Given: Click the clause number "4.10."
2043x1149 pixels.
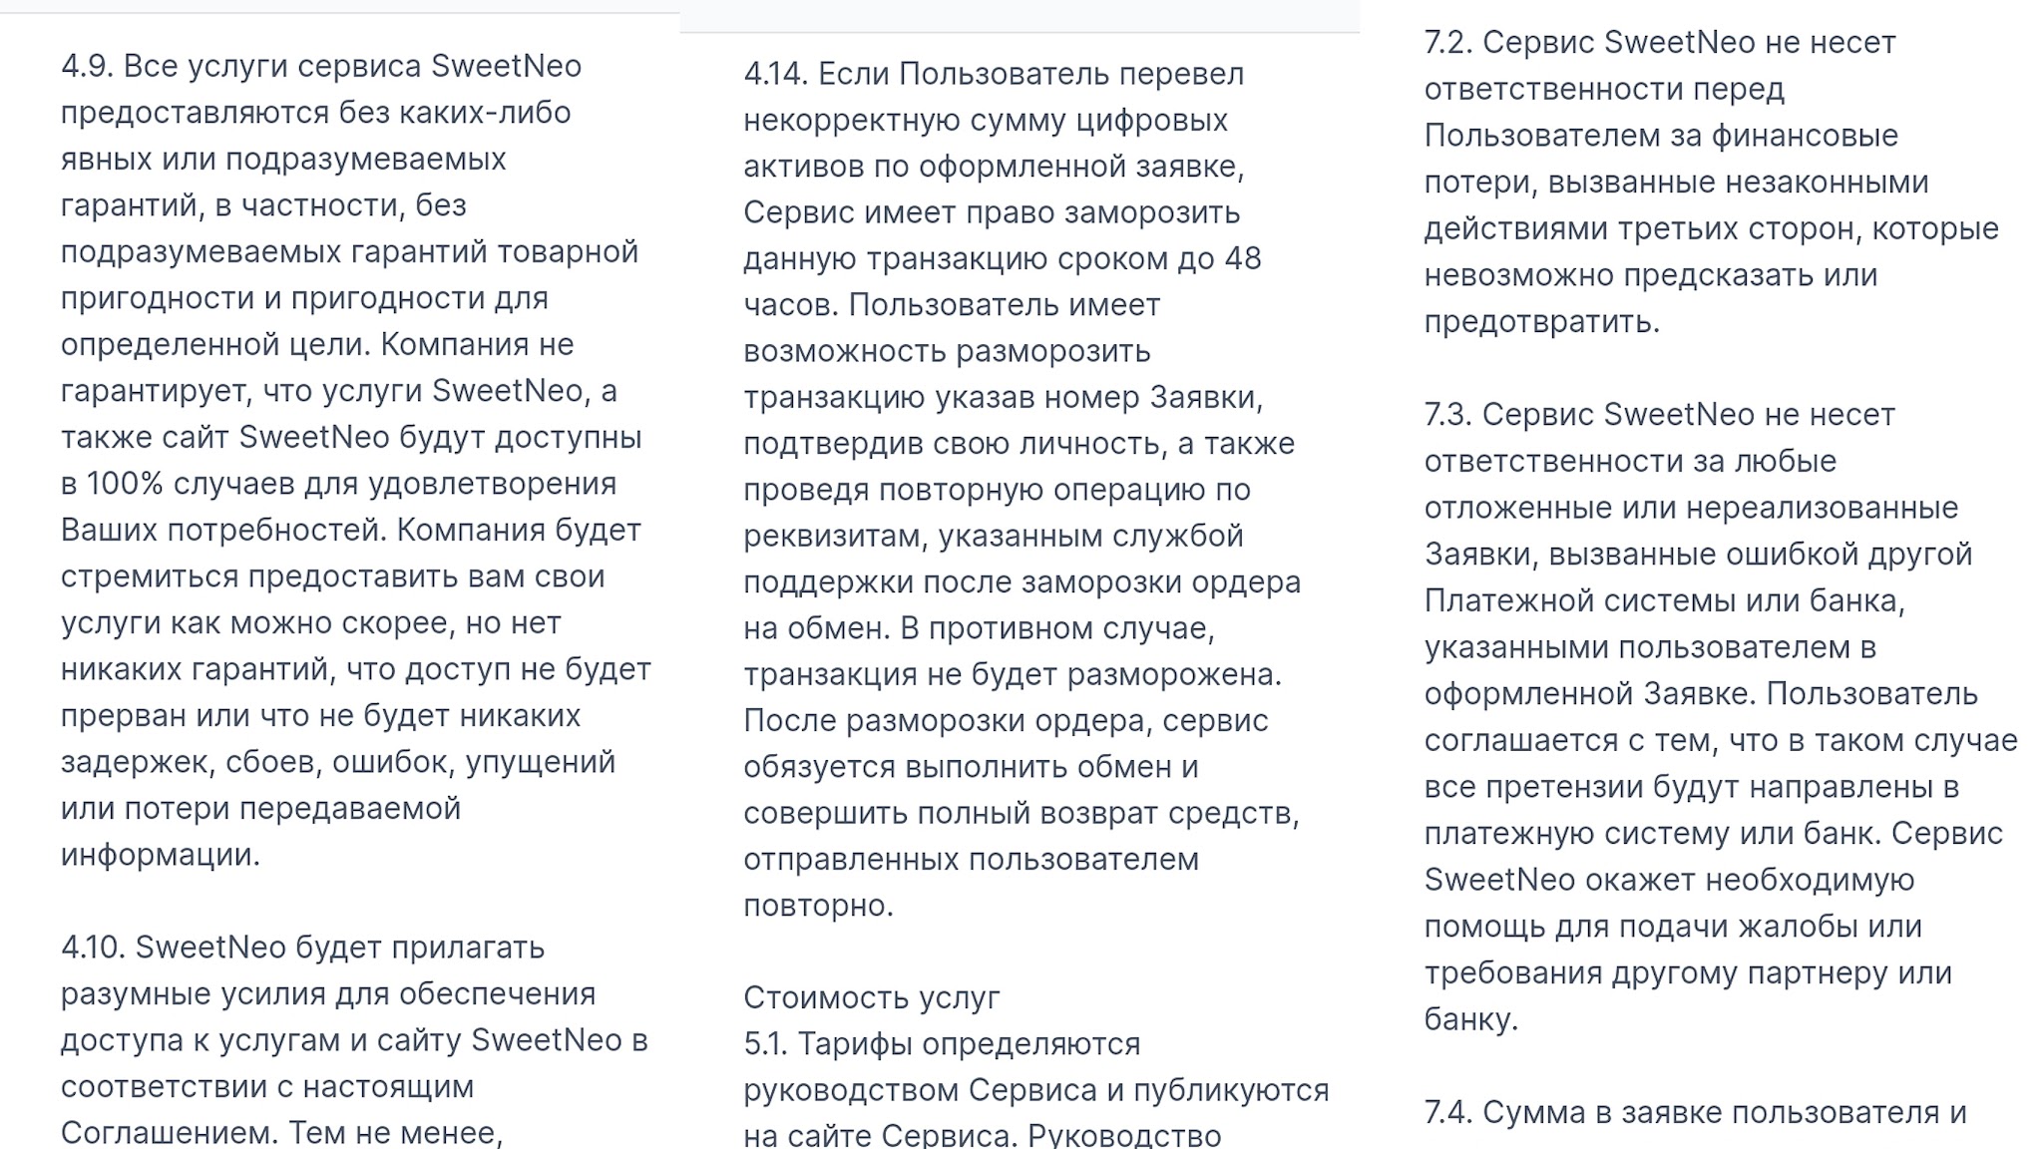Looking at the screenshot, I should click(x=93, y=947).
